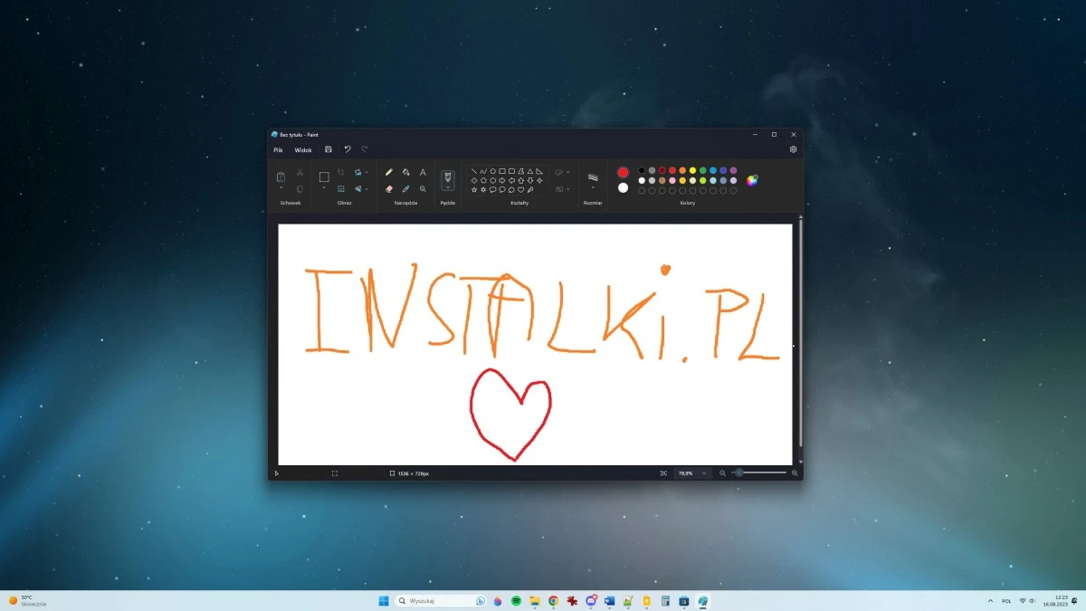Select the Fill with color tool
Image resolution: width=1086 pixels, height=611 pixels.
pos(405,174)
